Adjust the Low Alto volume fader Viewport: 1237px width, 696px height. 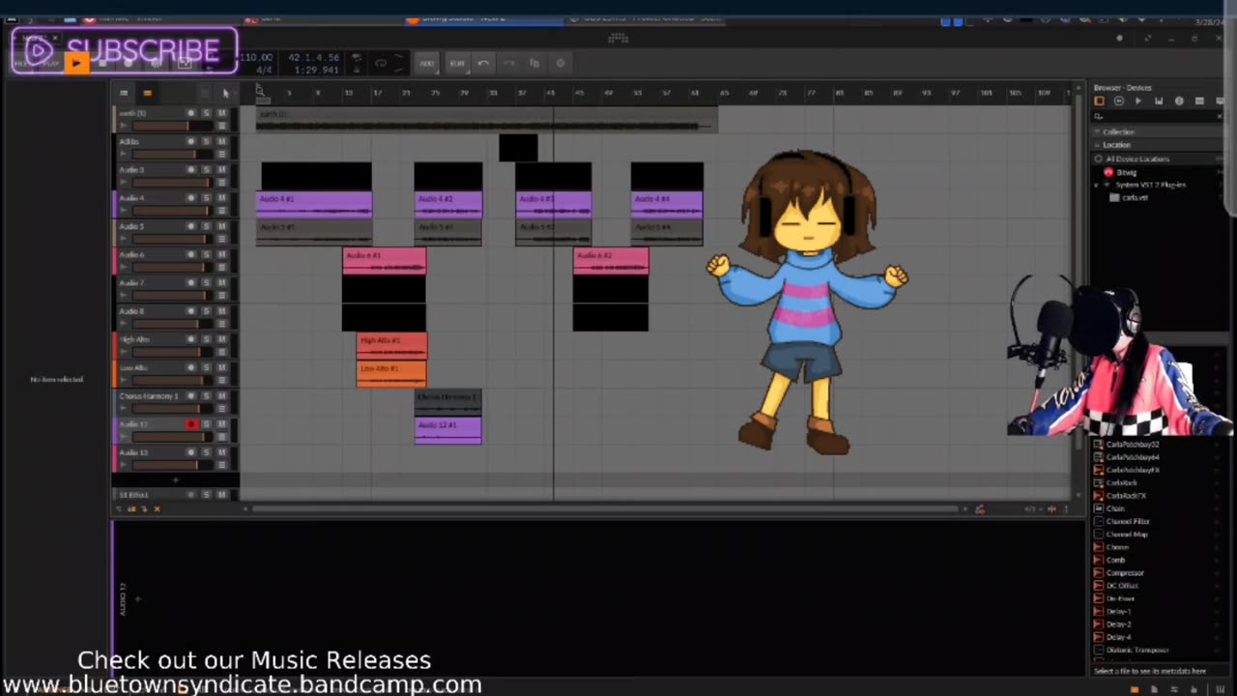click(170, 380)
